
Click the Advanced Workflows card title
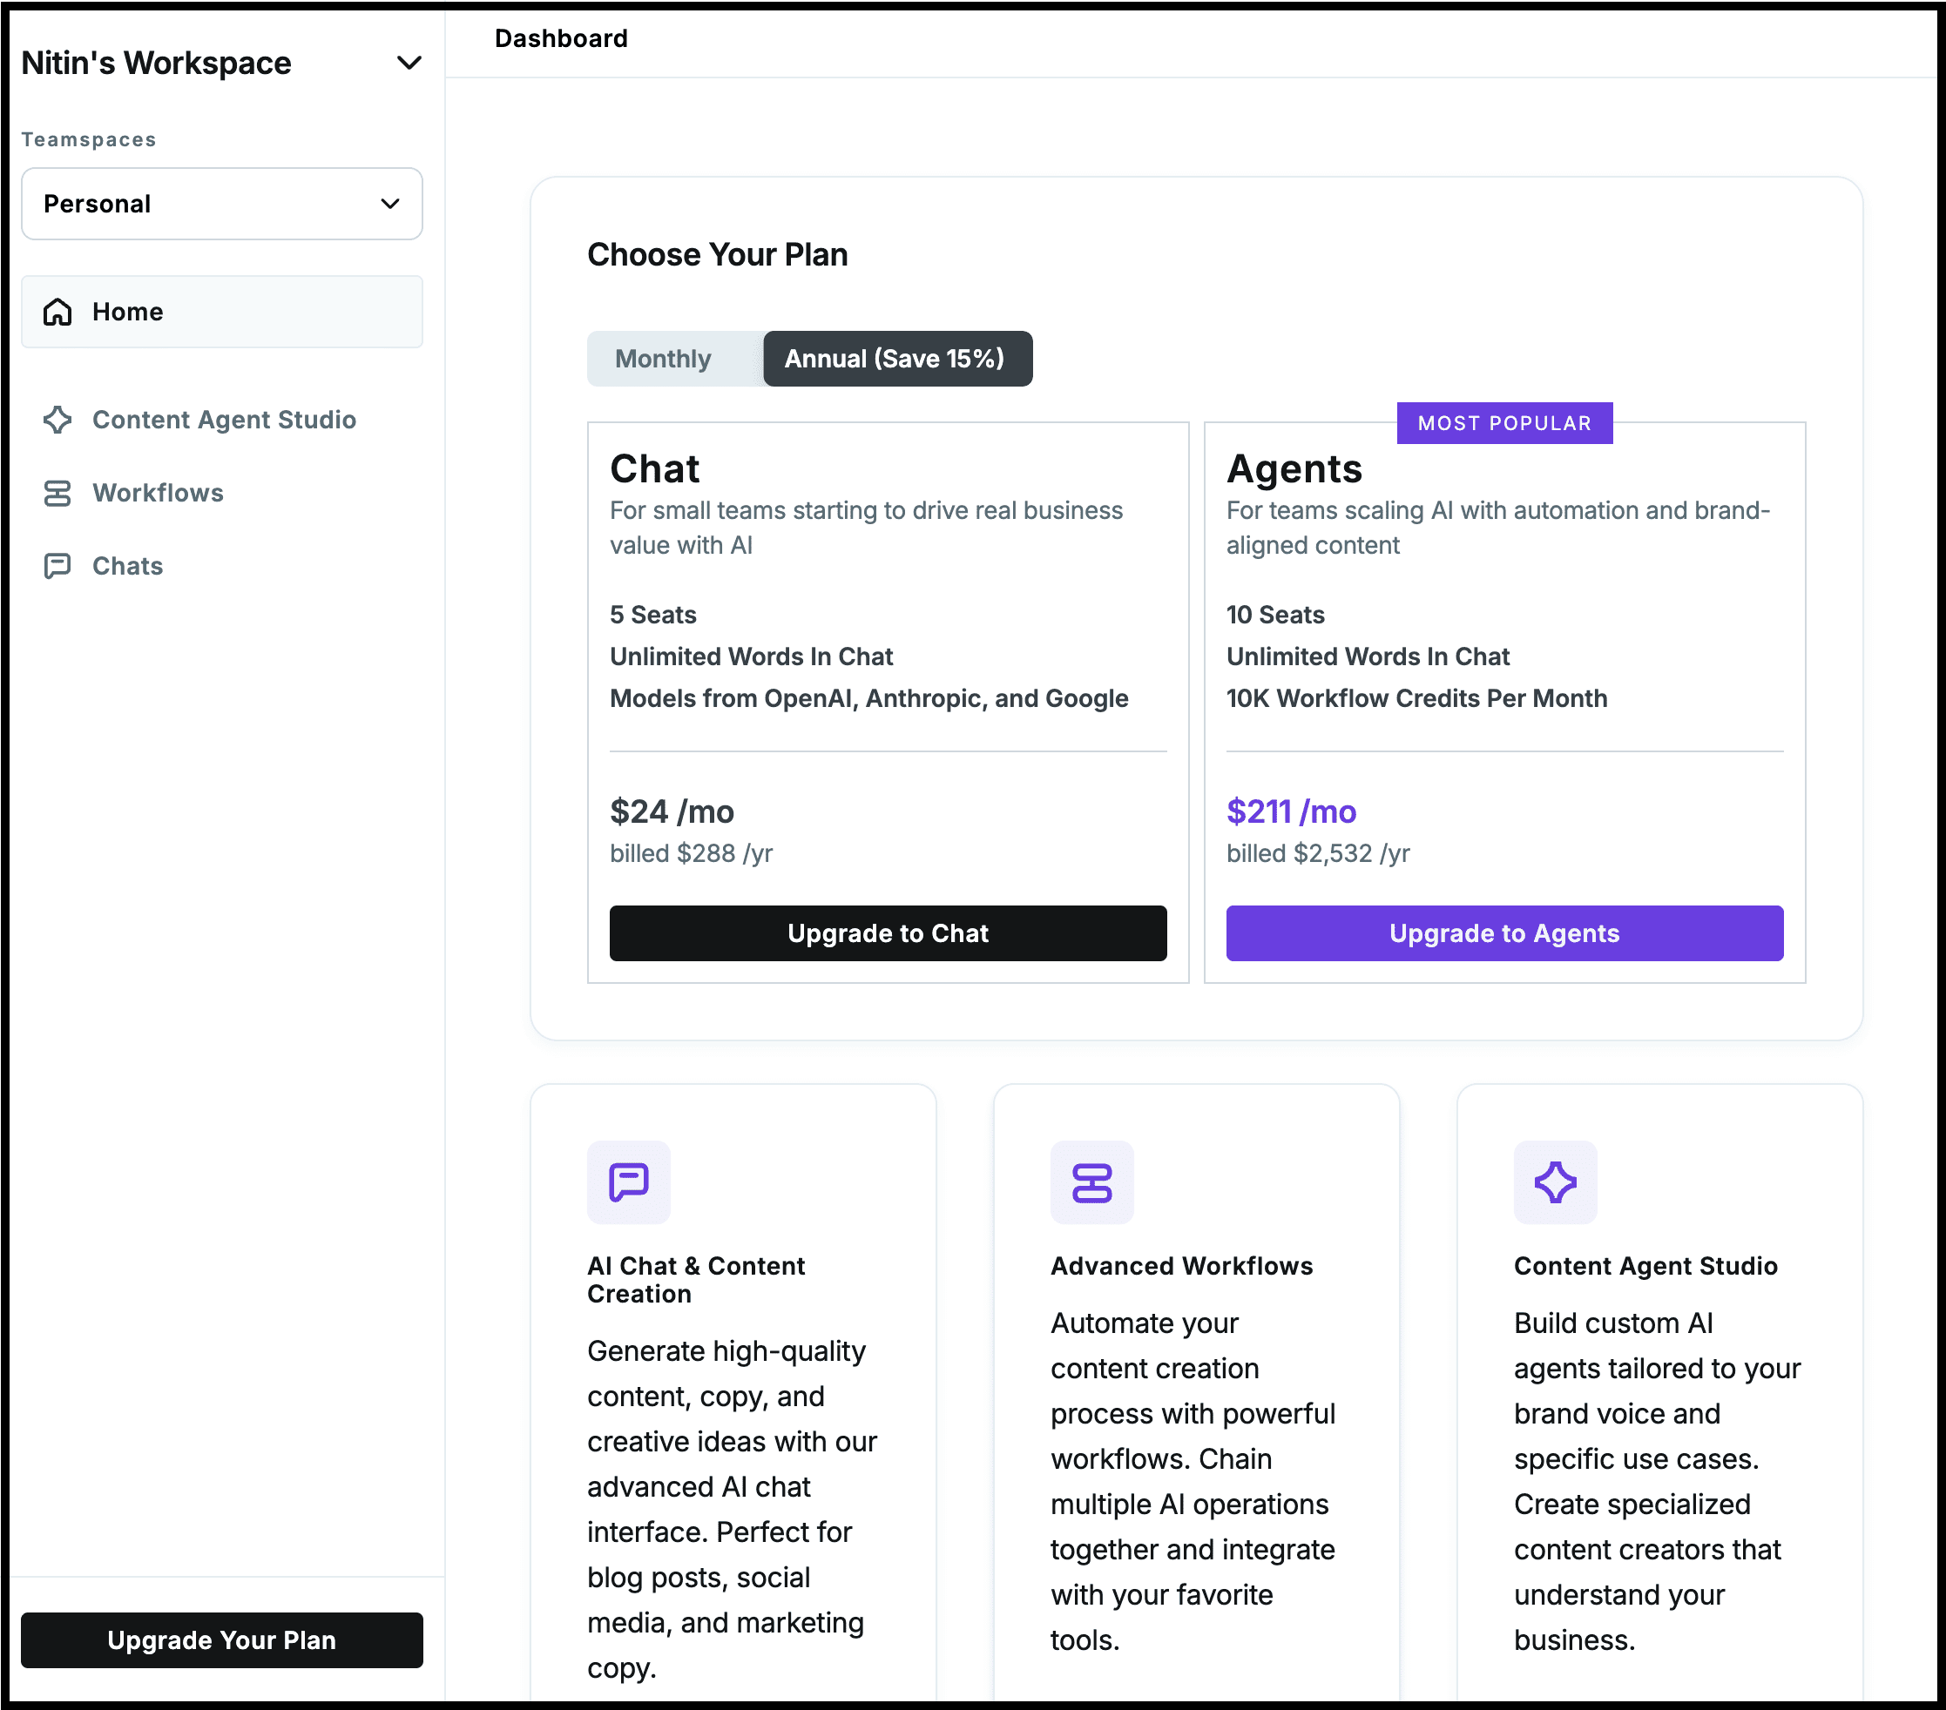coord(1180,1266)
